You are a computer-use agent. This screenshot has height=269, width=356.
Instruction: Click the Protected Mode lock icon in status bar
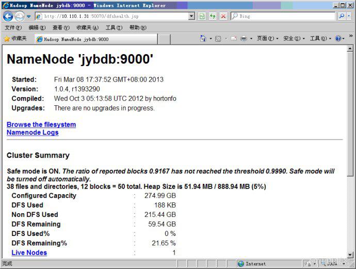309,264
